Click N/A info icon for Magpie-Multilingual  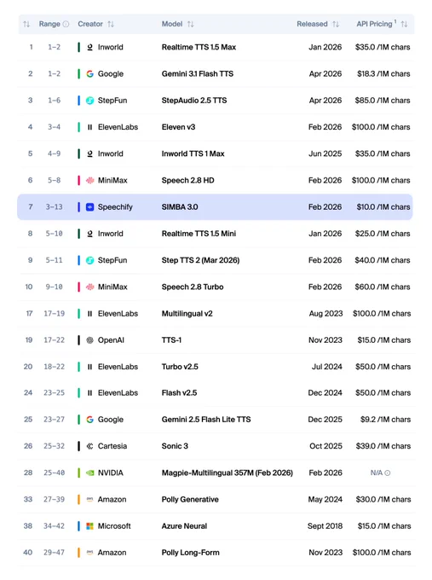pyautogui.click(x=388, y=473)
